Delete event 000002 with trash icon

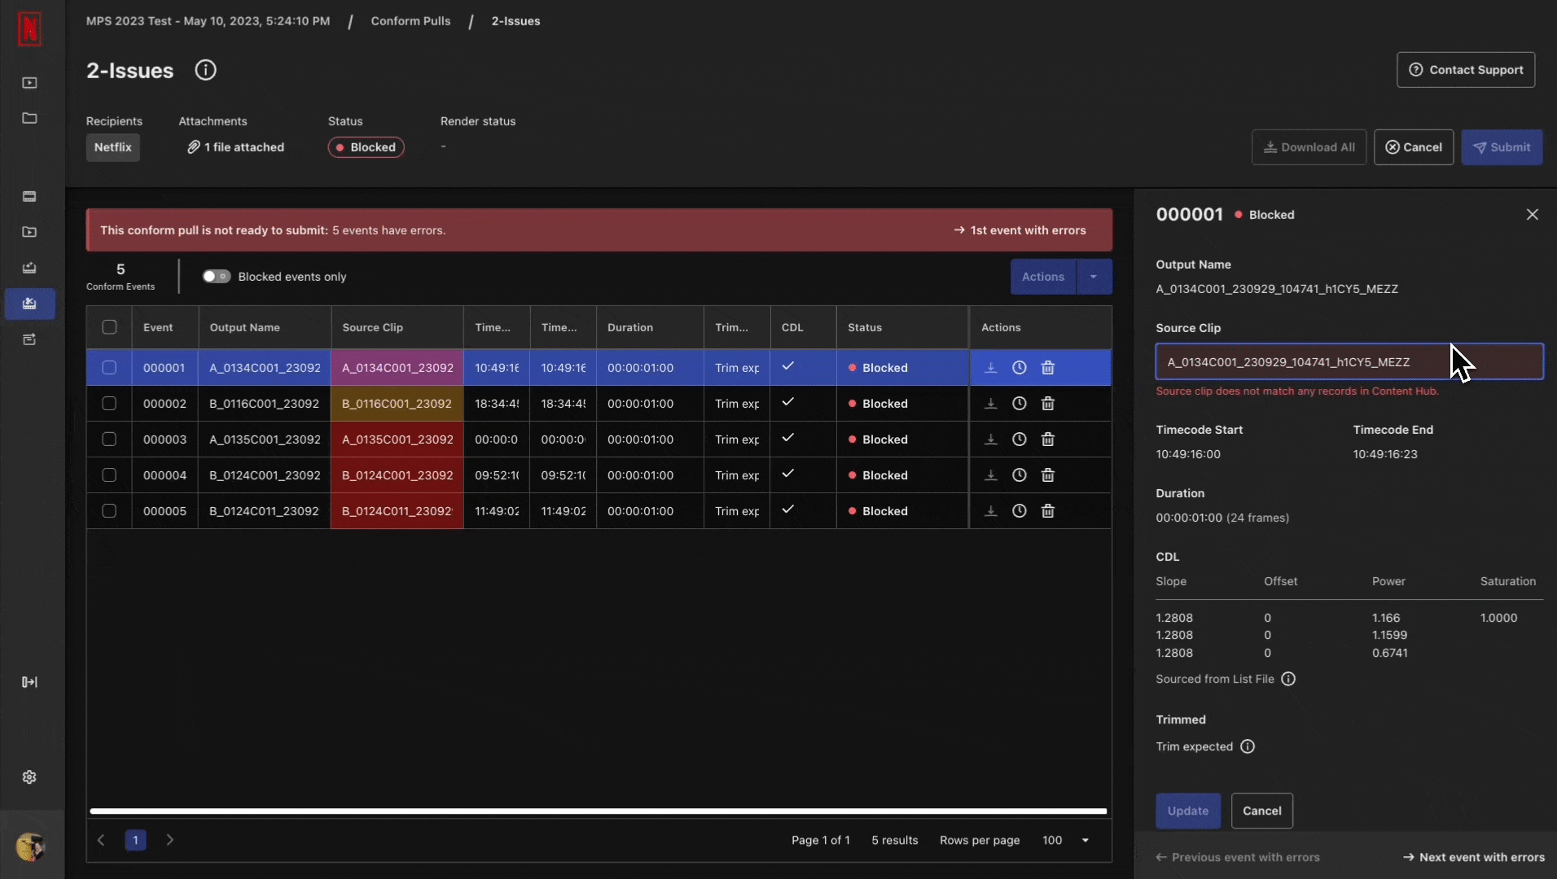(x=1048, y=404)
